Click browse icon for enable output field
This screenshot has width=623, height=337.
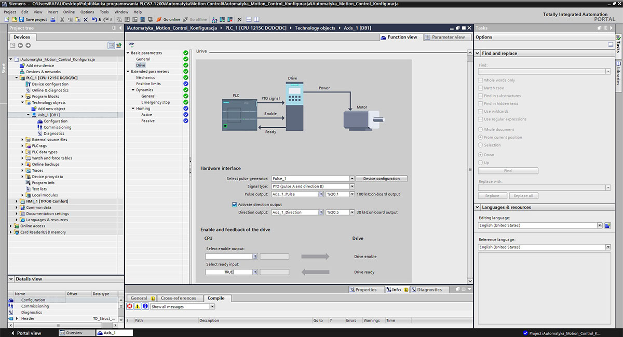[255, 257]
